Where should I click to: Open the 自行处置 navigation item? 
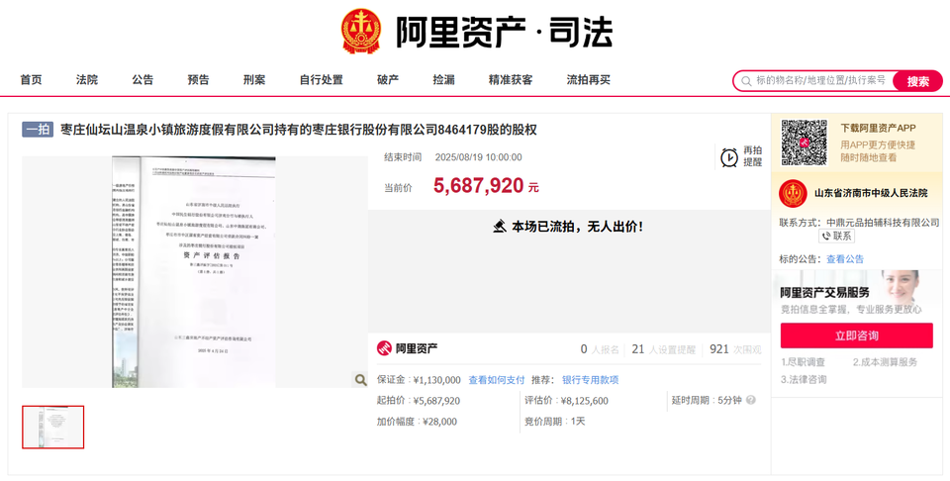321,80
